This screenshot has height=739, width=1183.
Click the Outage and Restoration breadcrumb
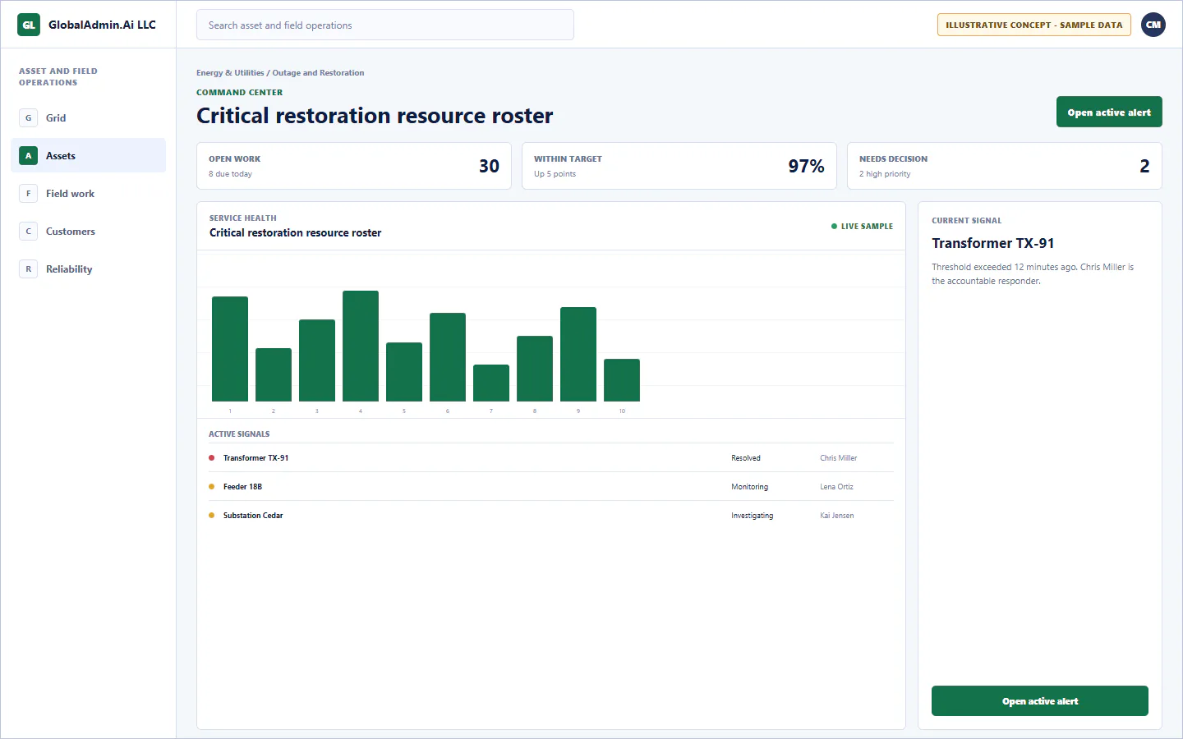click(318, 73)
